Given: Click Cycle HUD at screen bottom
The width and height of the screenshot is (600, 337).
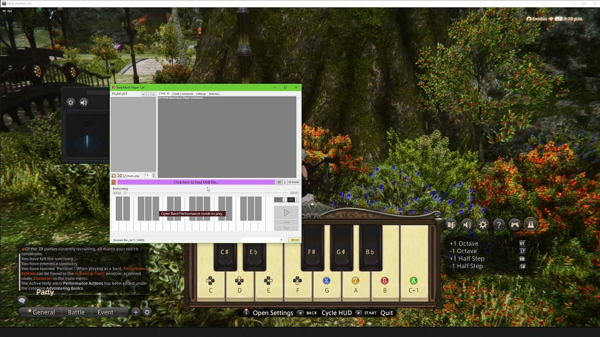Looking at the screenshot, I should 337,313.
